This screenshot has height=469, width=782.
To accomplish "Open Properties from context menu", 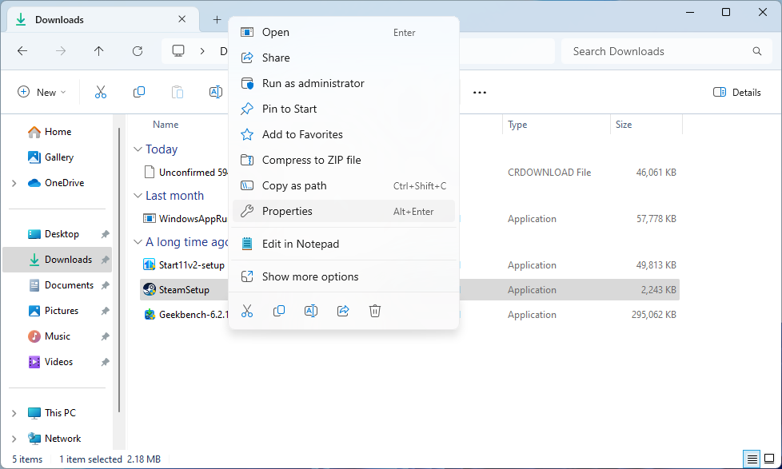I will point(344,211).
